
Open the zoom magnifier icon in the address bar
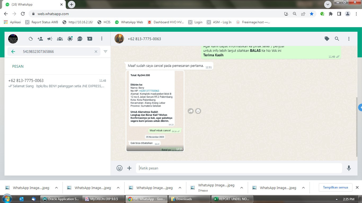coord(294,14)
